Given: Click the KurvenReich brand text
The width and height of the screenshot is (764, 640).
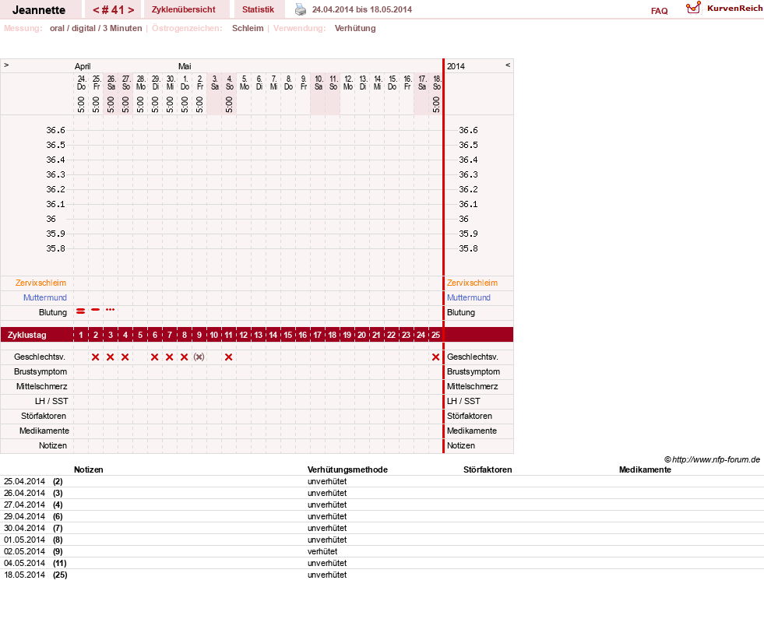Looking at the screenshot, I should pos(734,9).
